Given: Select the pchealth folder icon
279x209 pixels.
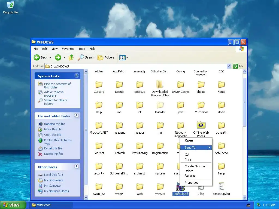Looking at the screenshot, I should click(x=221, y=125).
